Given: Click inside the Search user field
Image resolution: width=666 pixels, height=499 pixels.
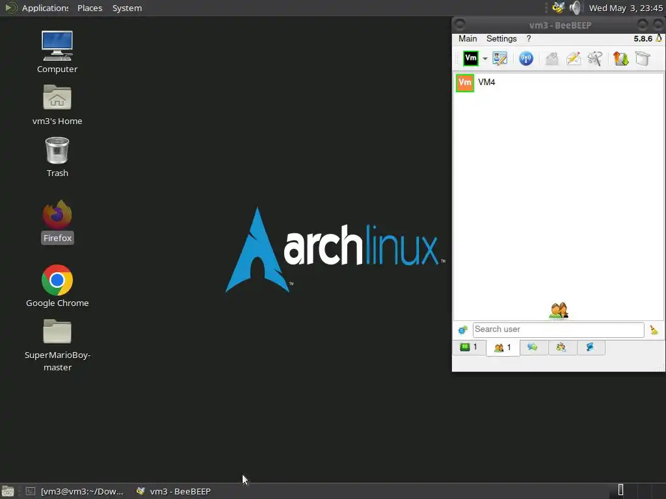Looking at the screenshot, I should coord(559,329).
